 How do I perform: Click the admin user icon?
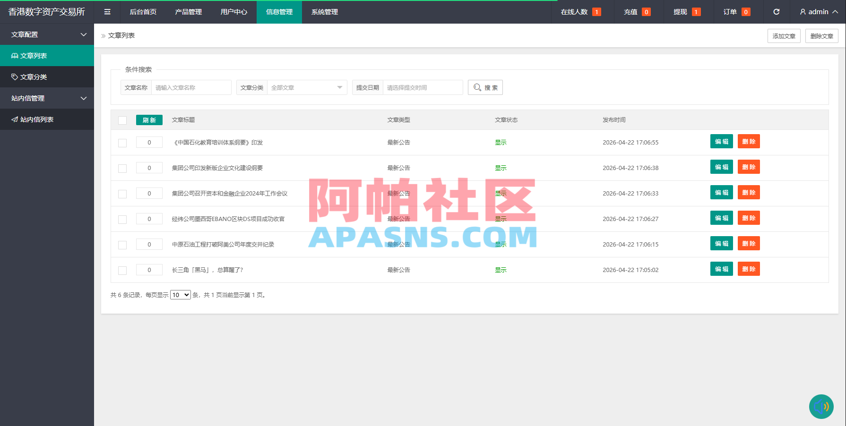803,12
